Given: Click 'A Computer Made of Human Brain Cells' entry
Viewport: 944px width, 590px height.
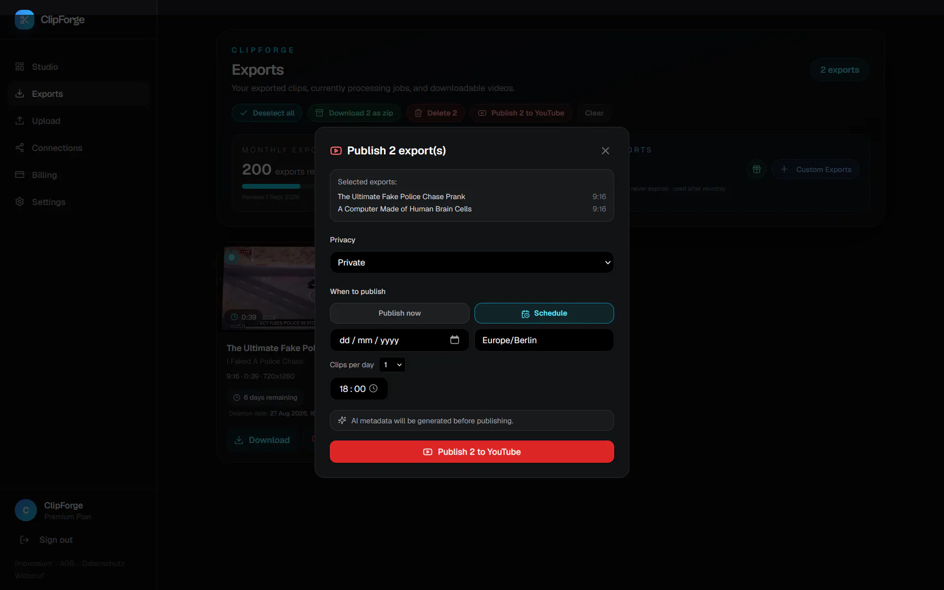Looking at the screenshot, I should point(472,209).
